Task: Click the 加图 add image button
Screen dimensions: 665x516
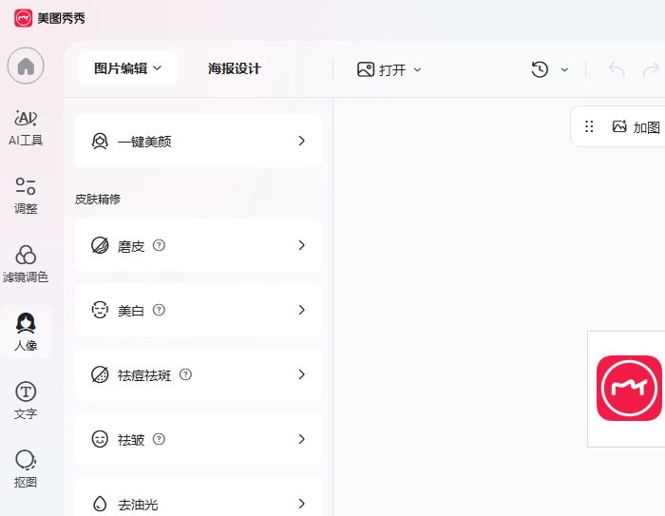Action: 636,126
